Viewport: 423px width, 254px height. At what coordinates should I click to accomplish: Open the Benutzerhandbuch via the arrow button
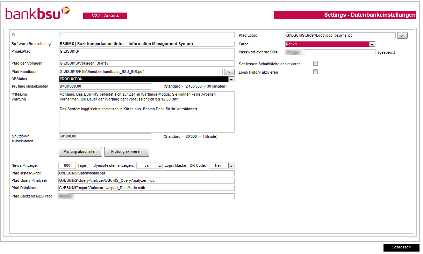point(230,72)
